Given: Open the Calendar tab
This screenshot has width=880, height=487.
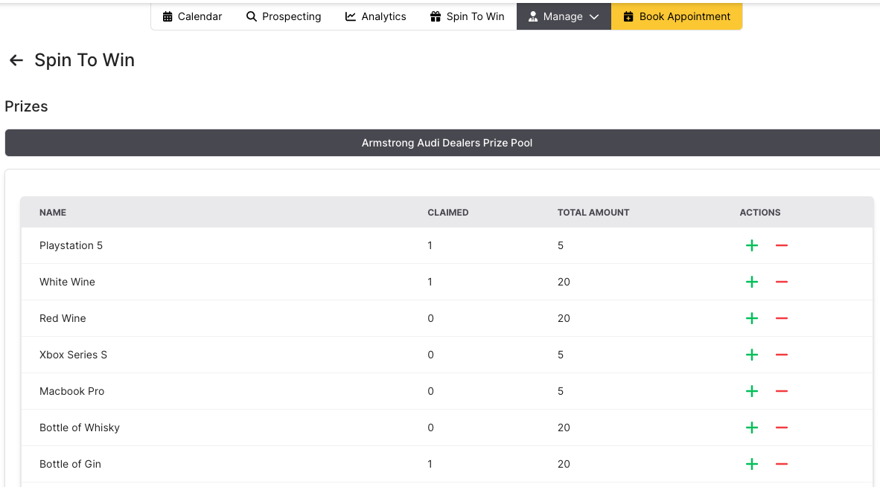Looking at the screenshot, I should 192,16.
